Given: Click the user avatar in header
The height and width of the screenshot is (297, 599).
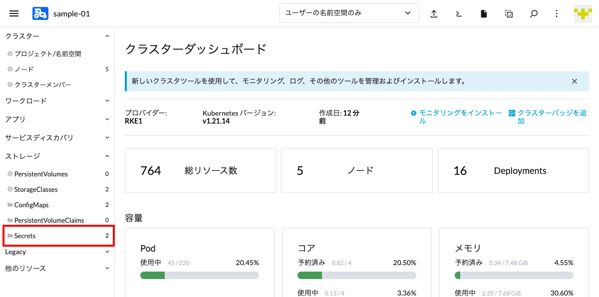Looking at the screenshot, I should click(x=583, y=13).
